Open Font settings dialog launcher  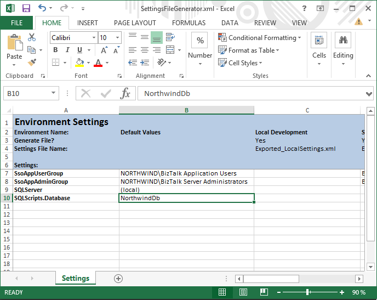click(x=119, y=76)
